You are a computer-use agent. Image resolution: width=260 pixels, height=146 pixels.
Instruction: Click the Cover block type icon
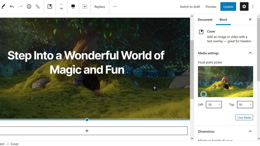coord(50,7)
